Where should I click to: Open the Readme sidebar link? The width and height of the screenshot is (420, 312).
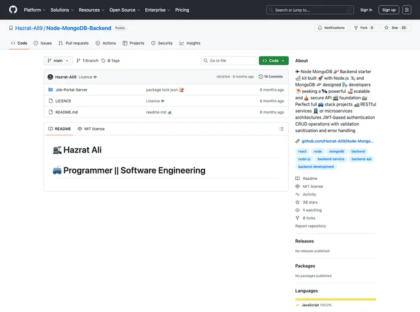point(306,179)
